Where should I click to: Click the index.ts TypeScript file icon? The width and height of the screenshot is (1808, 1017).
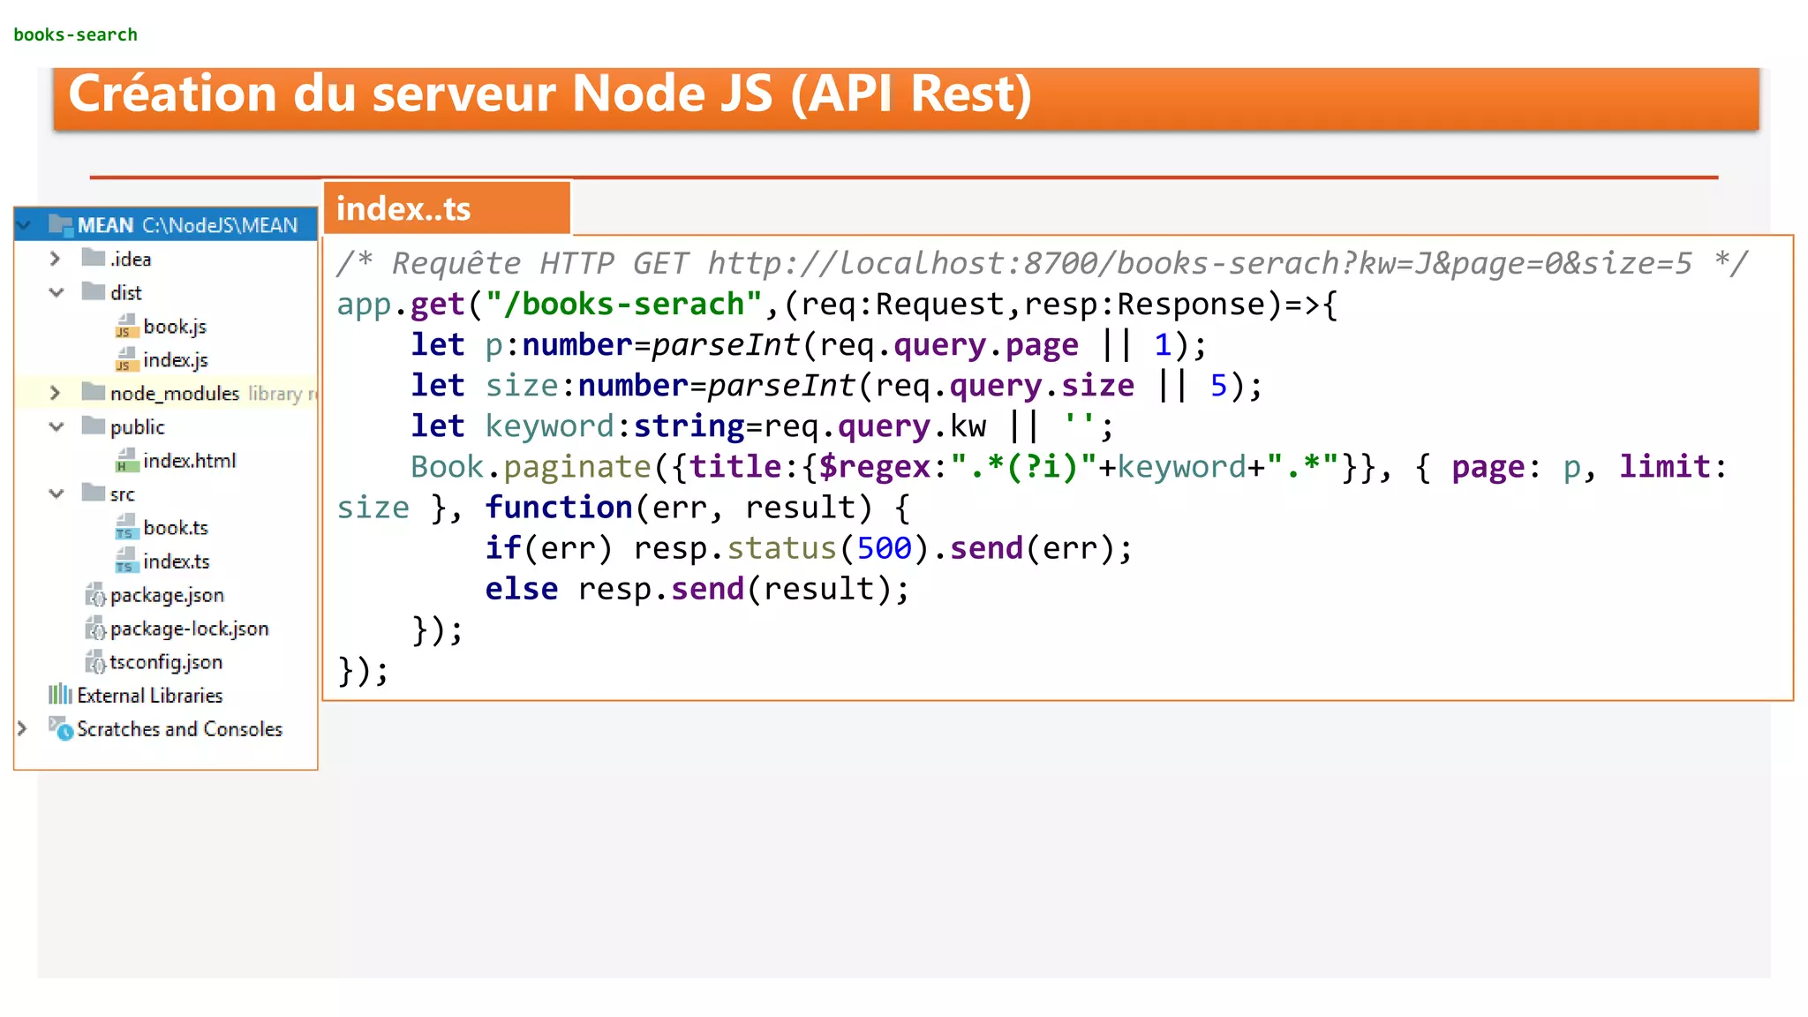(126, 561)
